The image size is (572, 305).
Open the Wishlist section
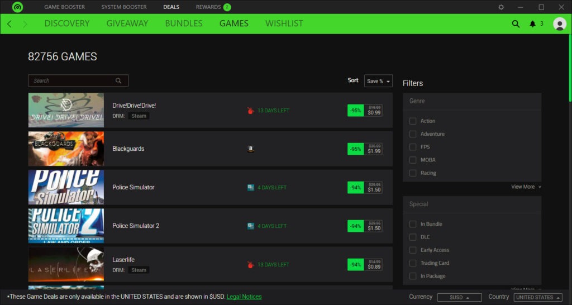[x=284, y=23]
